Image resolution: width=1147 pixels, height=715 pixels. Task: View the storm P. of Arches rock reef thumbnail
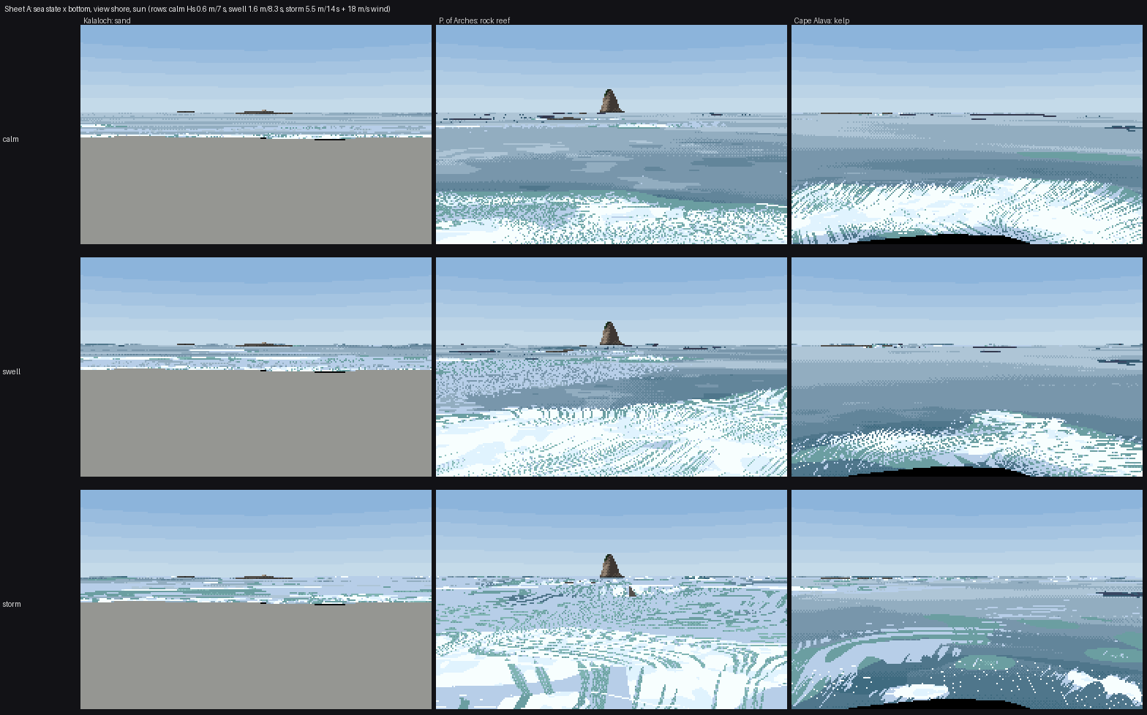tap(612, 599)
